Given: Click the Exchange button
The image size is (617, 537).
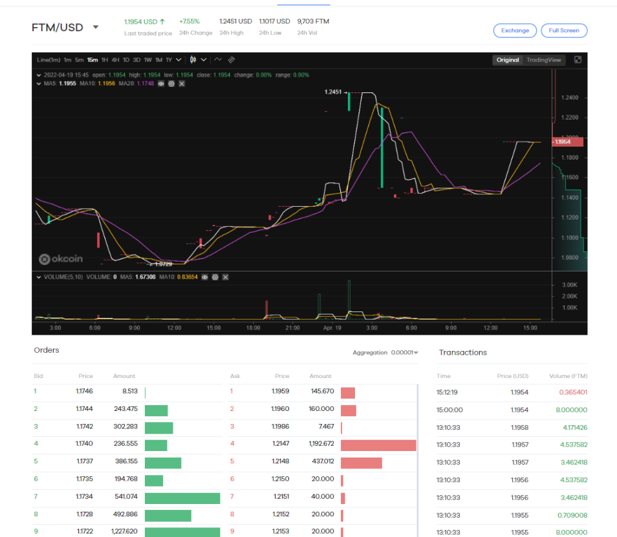Looking at the screenshot, I should coord(515,30).
